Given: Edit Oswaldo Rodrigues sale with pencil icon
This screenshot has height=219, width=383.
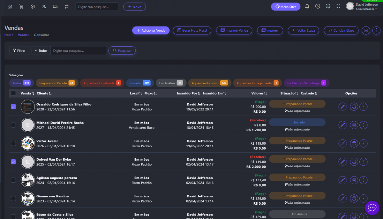Looking at the screenshot, I should (x=342, y=107).
